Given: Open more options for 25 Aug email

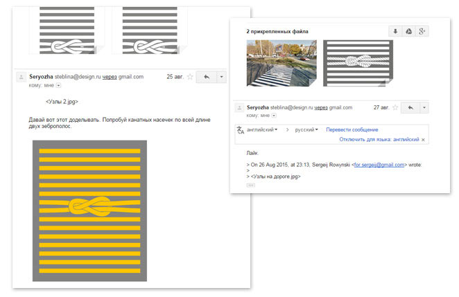Looking at the screenshot, I should pyautogui.click(x=221, y=77).
